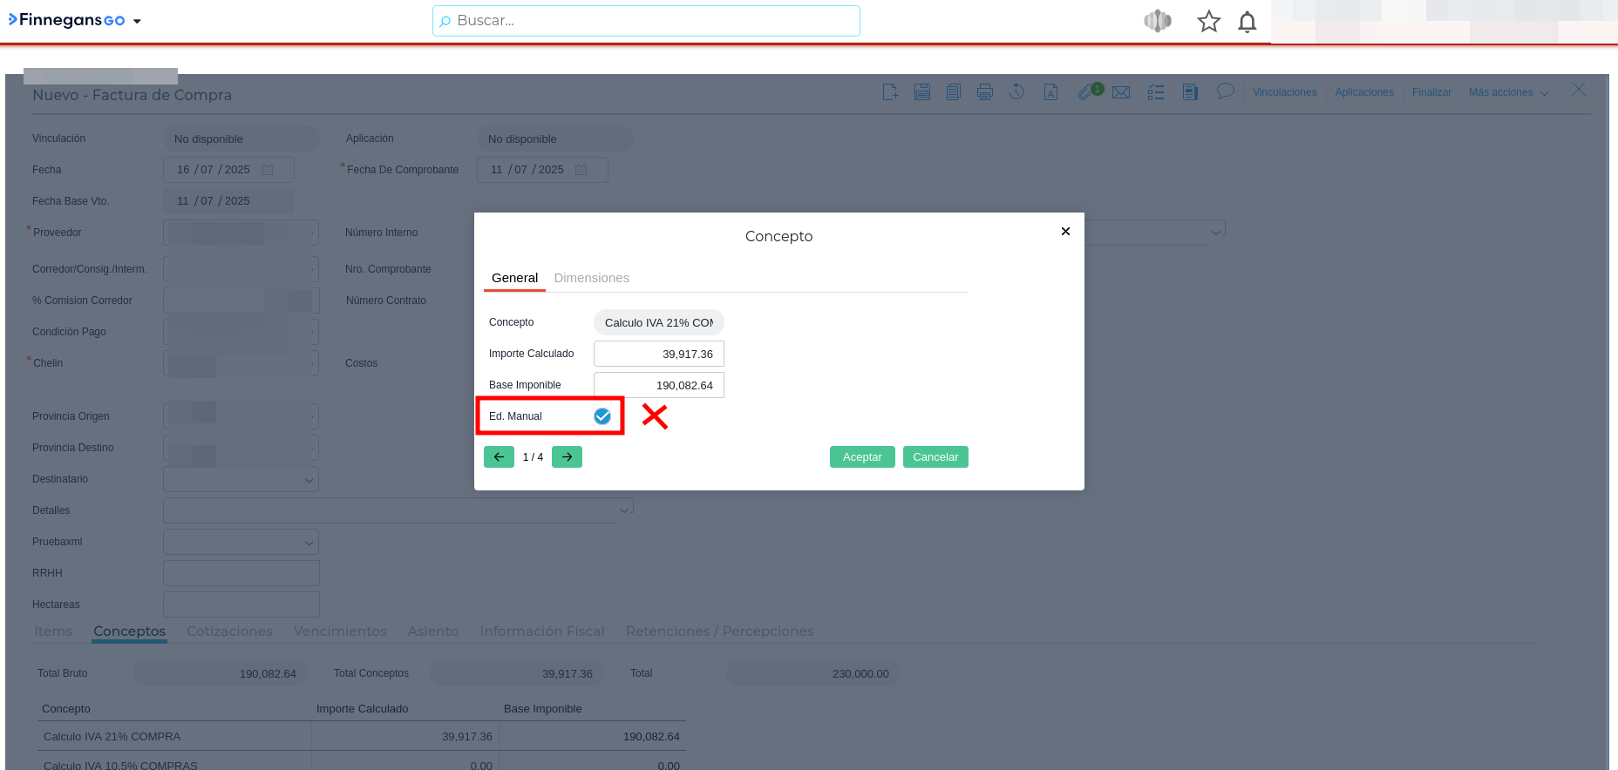Open the attachments paperclip icon

1085,92
